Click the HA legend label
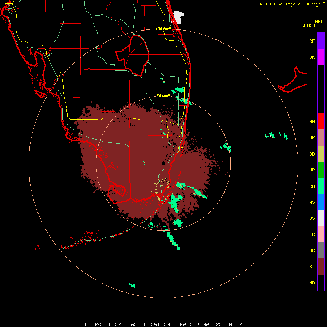 [312, 122]
